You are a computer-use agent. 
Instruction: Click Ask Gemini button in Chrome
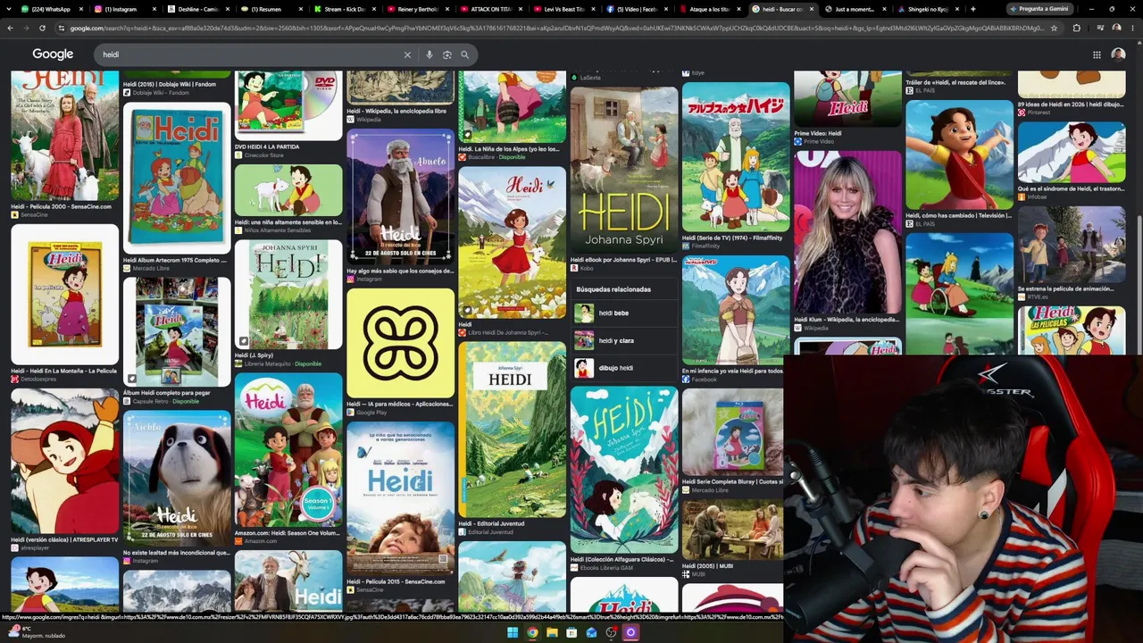pyautogui.click(x=1041, y=9)
